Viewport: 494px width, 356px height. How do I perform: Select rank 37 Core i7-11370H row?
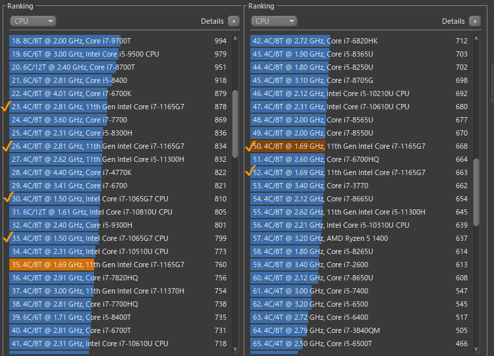click(x=118, y=291)
